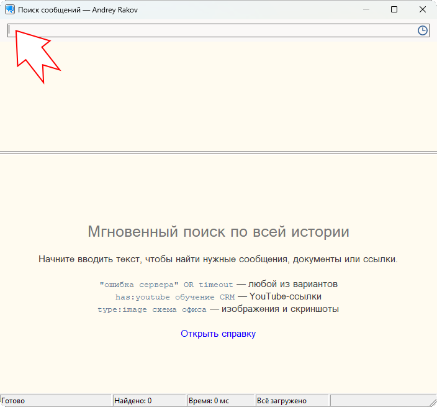Click the app icon in title bar
Screen dimensions: 437x407
[x=10, y=9]
